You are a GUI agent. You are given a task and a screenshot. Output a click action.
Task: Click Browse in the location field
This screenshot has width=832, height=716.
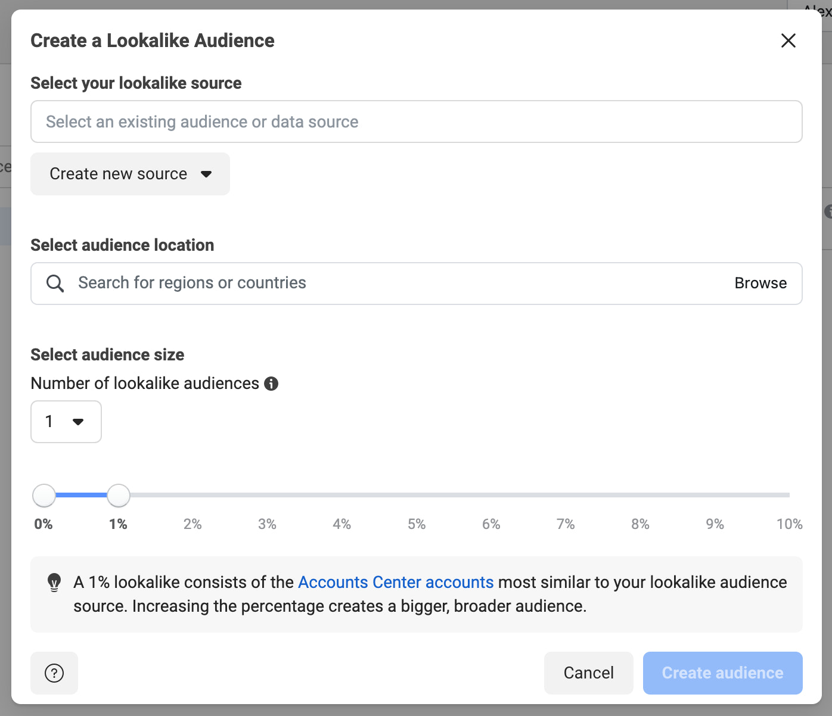[760, 283]
